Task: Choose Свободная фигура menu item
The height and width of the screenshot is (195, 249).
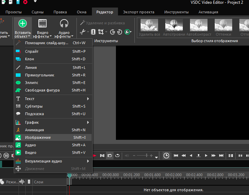Action: tap(53, 90)
